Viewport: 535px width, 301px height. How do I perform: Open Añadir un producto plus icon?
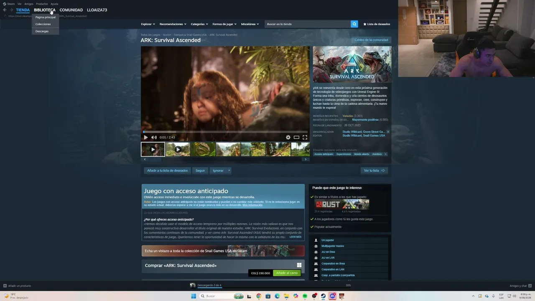[5, 286]
